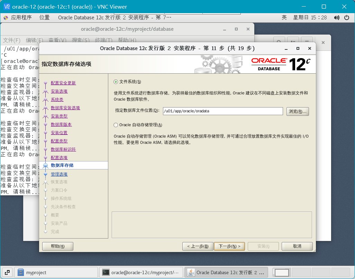Open 编辑(E) menu in terminal window
This screenshot has height=279, width=355.
pos(34,40)
